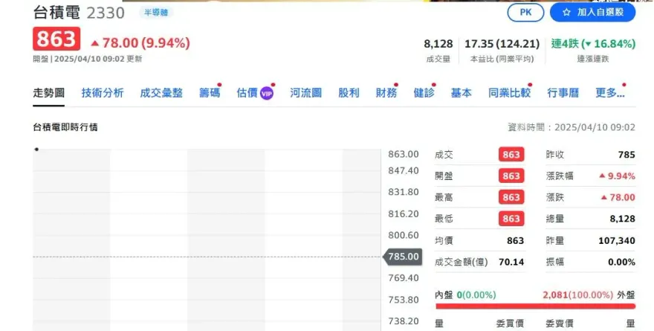Click the 785.00 reference price marker
This screenshot has height=331, width=654.
coord(403,257)
